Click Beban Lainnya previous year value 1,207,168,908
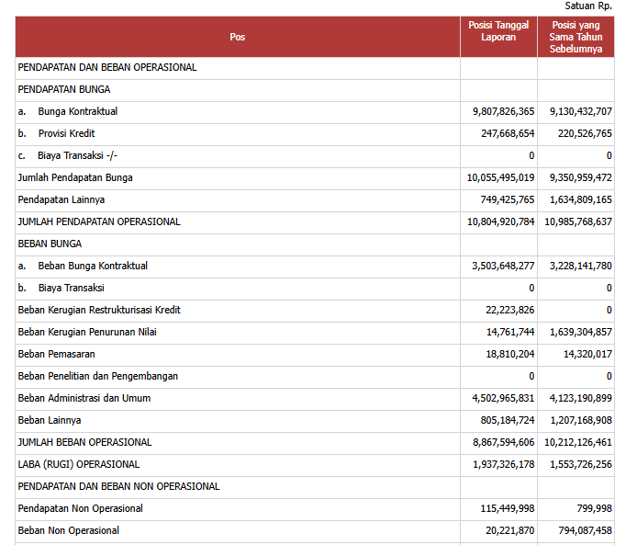The height and width of the screenshot is (545, 626). tap(578, 420)
